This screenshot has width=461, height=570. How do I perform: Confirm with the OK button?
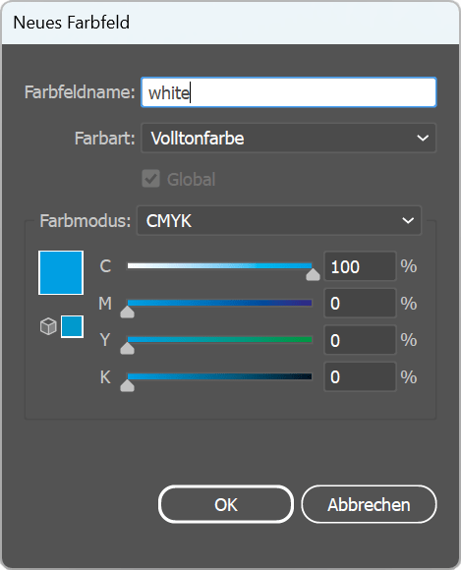[x=226, y=504]
